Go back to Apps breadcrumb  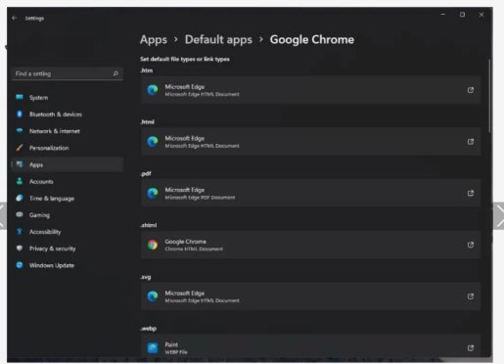pyautogui.click(x=154, y=40)
